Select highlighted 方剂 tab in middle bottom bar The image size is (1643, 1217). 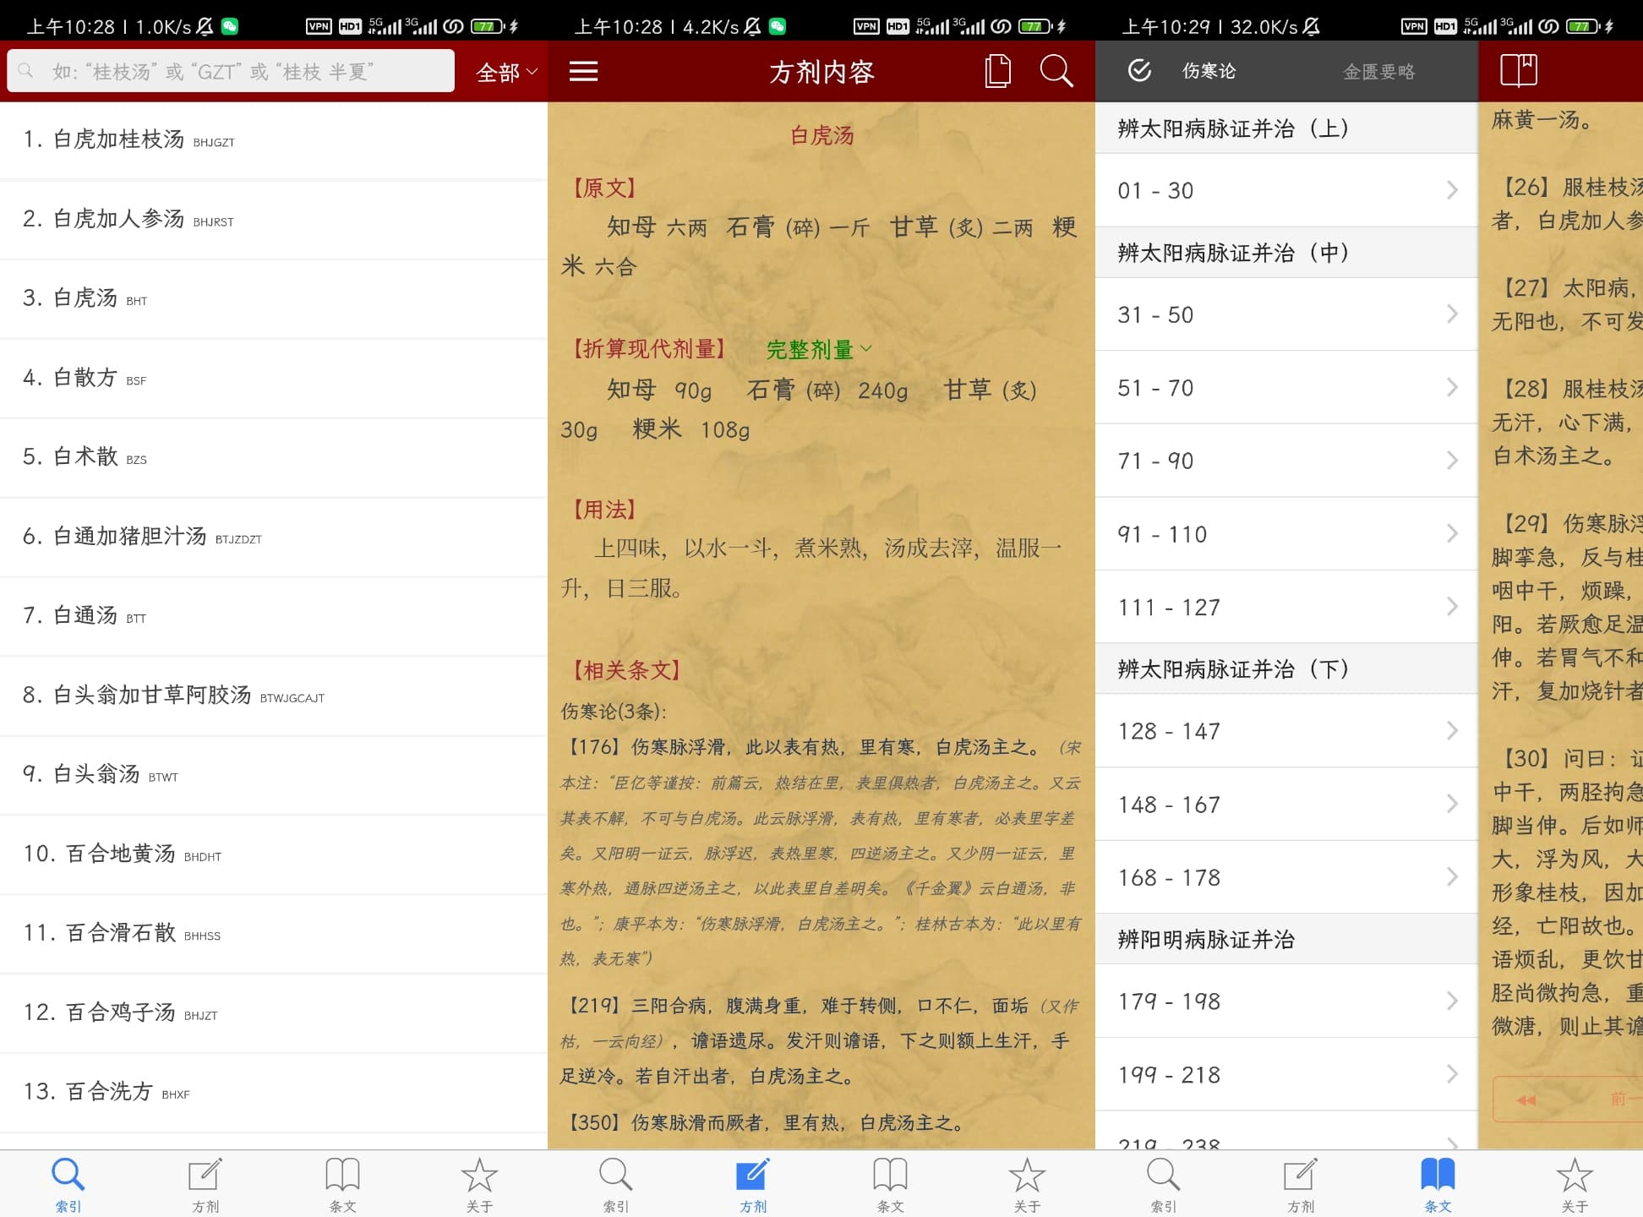coord(753,1185)
